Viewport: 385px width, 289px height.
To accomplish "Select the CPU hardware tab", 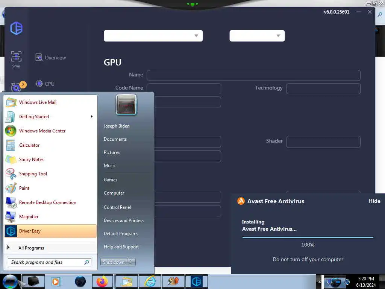I will click(x=45, y=84).
